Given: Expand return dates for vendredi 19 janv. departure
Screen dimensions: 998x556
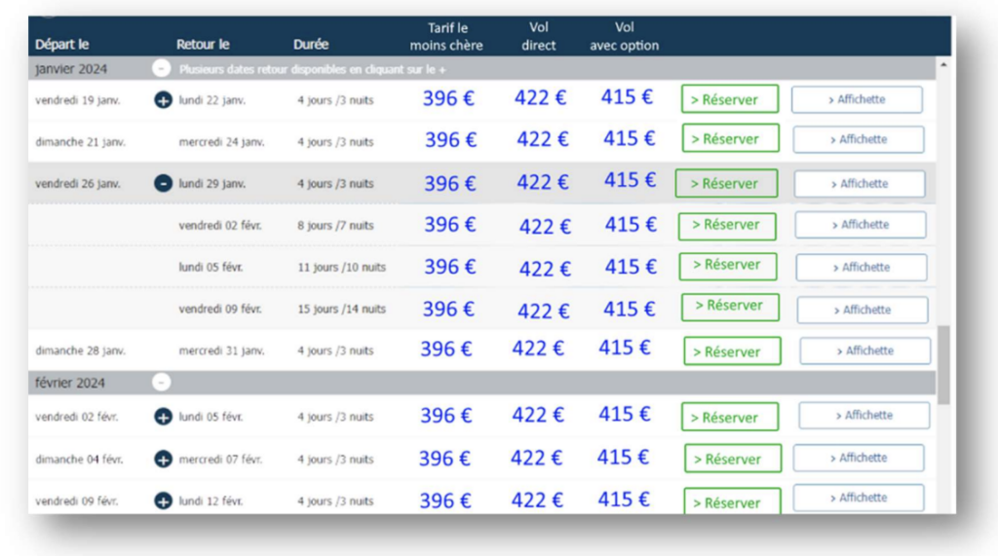Looking at the screenshot, I should [x=163, y=99].
